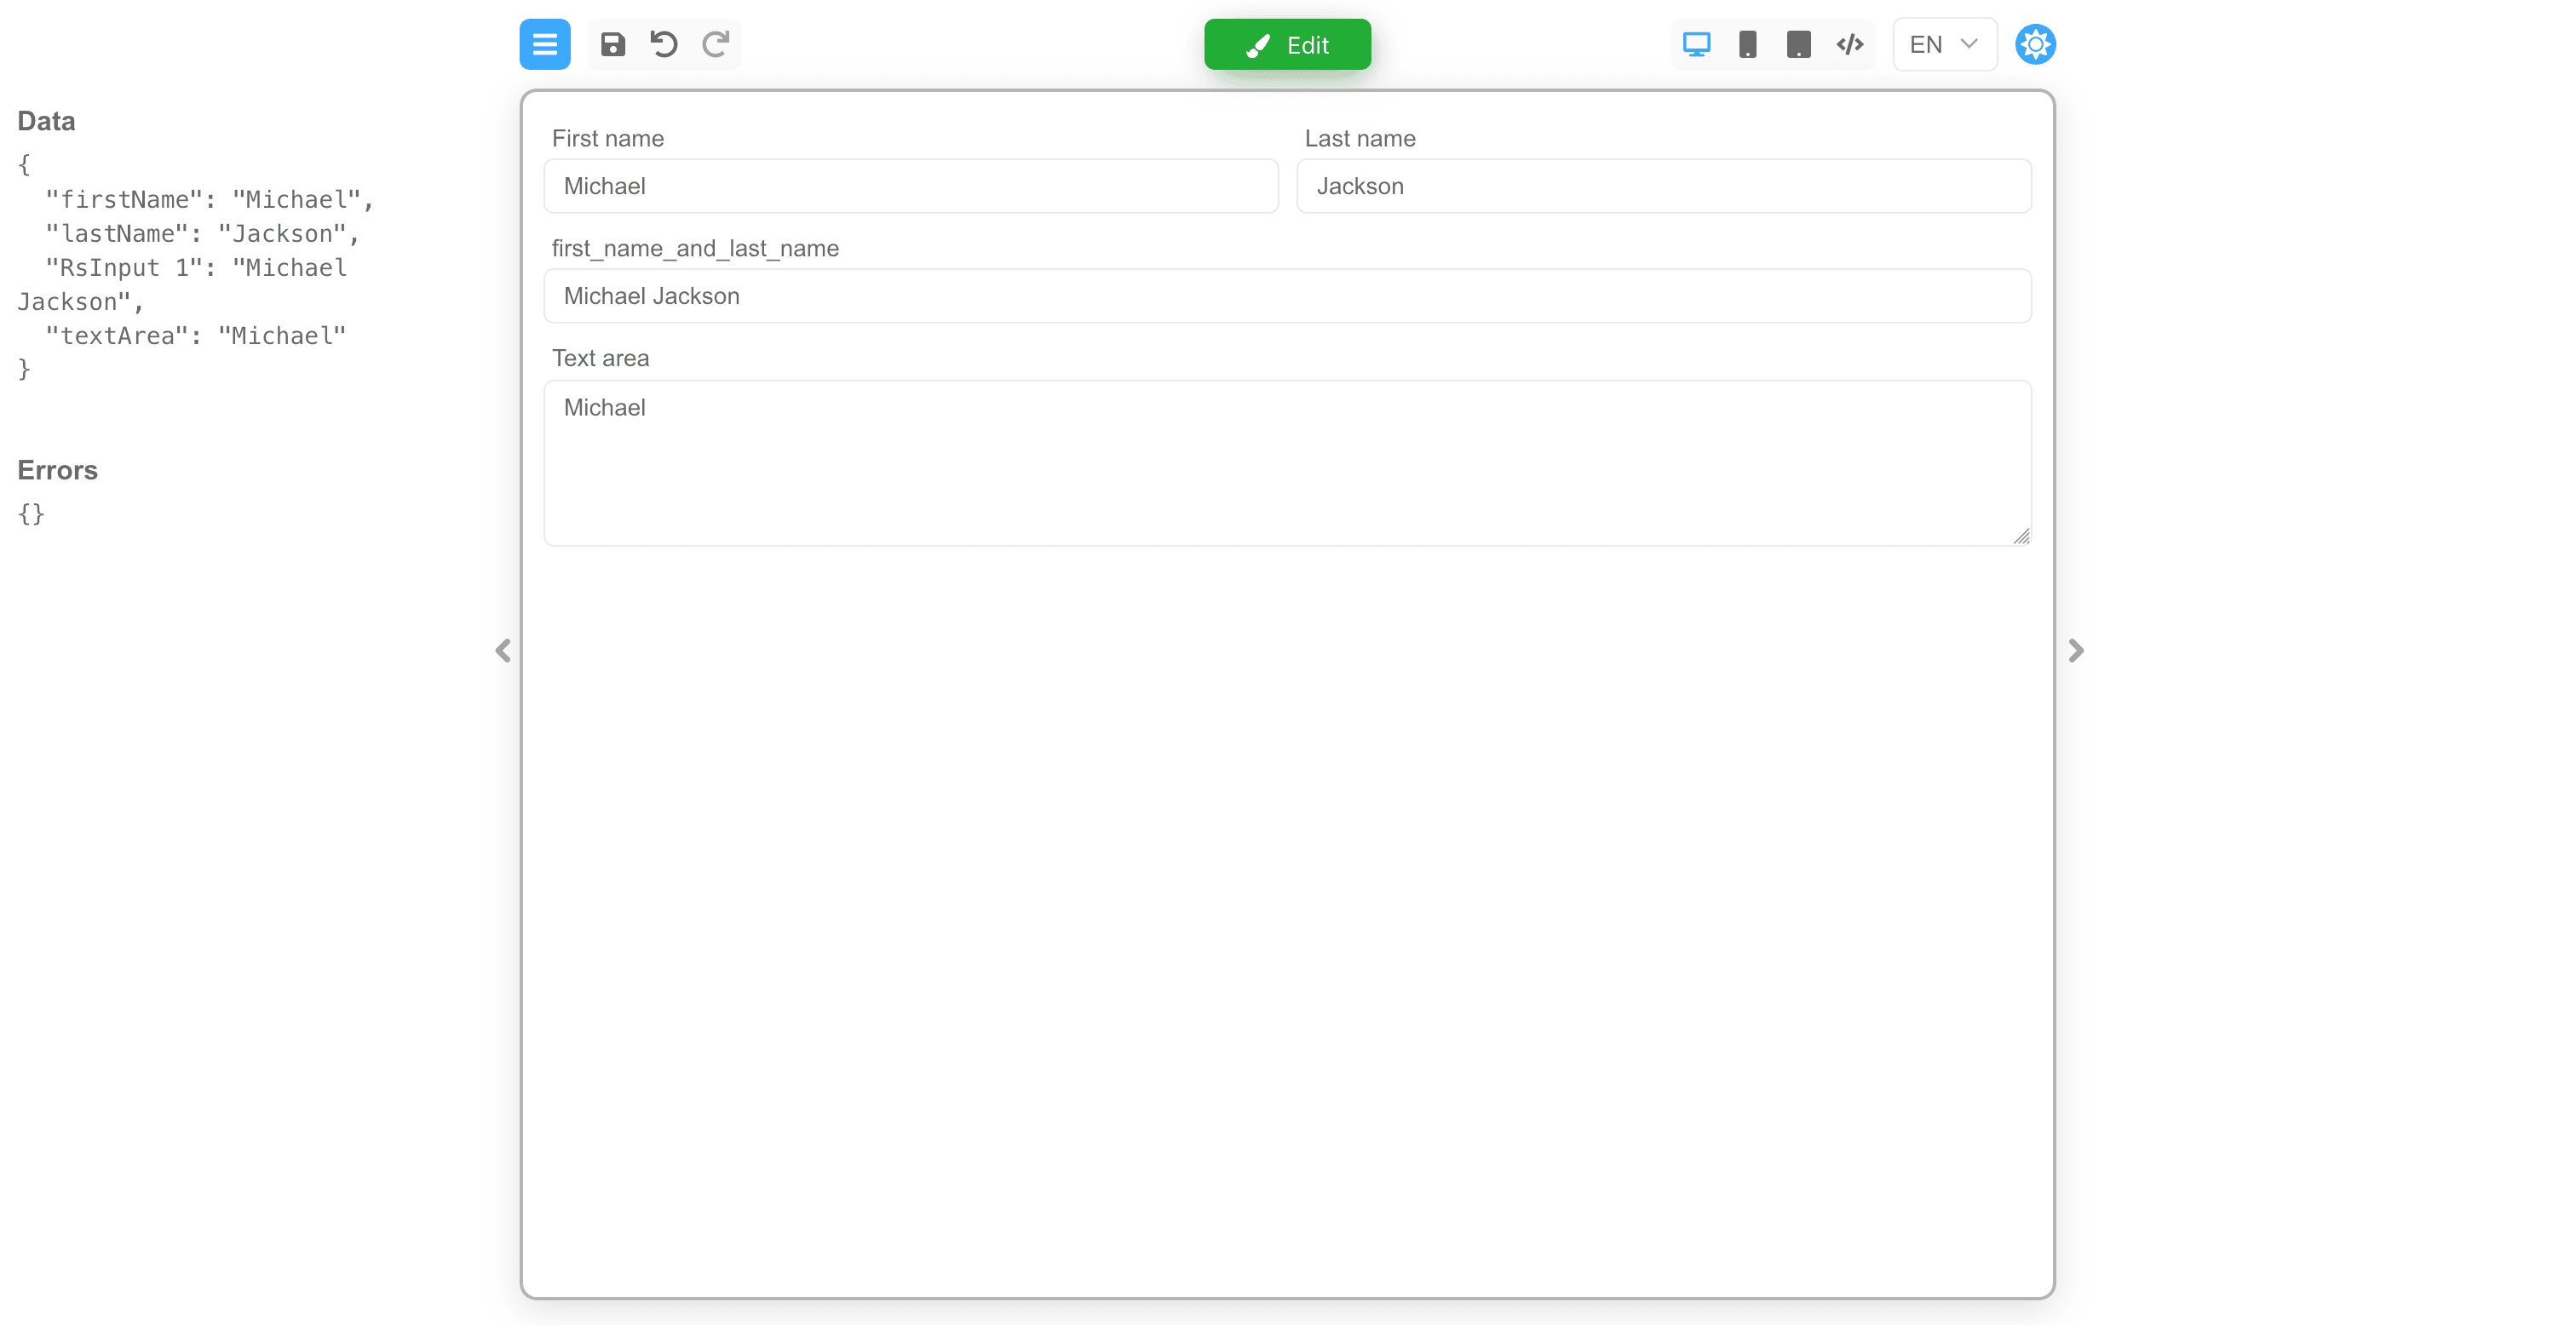Click the Data panel heading
The image size is (2576, 1325).
pos(46,121)
